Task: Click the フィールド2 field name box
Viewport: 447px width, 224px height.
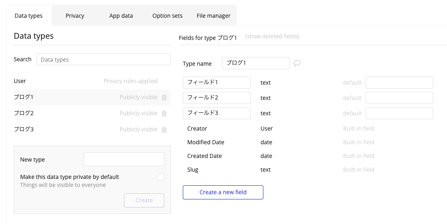Action: pyautogui.click(x=217, y=98)
